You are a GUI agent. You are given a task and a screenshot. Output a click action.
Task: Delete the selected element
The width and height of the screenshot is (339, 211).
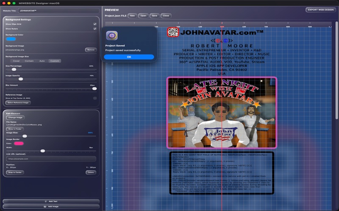[x=91, y=173]
